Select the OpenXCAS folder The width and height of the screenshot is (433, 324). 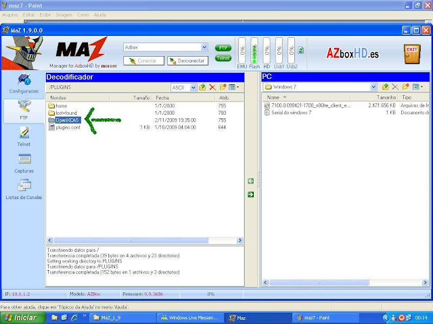pyautogui.click(x=64, y=120)
